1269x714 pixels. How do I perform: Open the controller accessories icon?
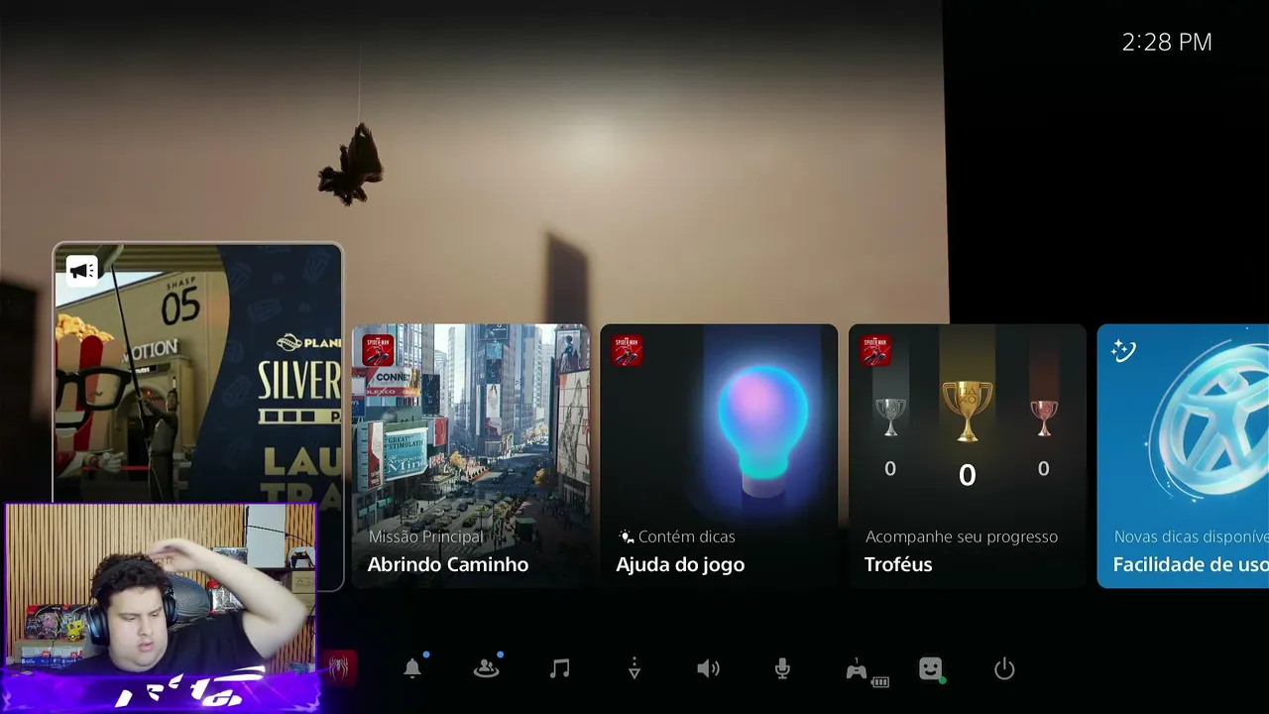point(857,669)
